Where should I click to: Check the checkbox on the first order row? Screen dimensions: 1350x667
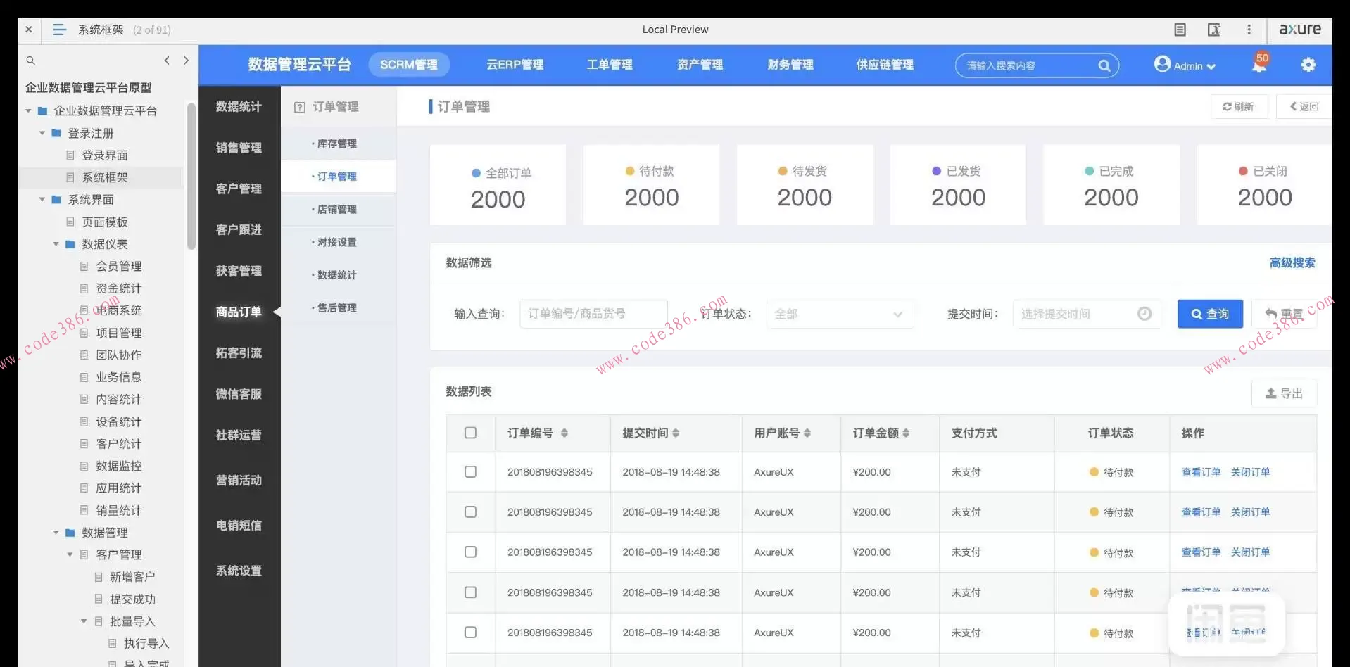pyautogui.click(x=470, y=472)
